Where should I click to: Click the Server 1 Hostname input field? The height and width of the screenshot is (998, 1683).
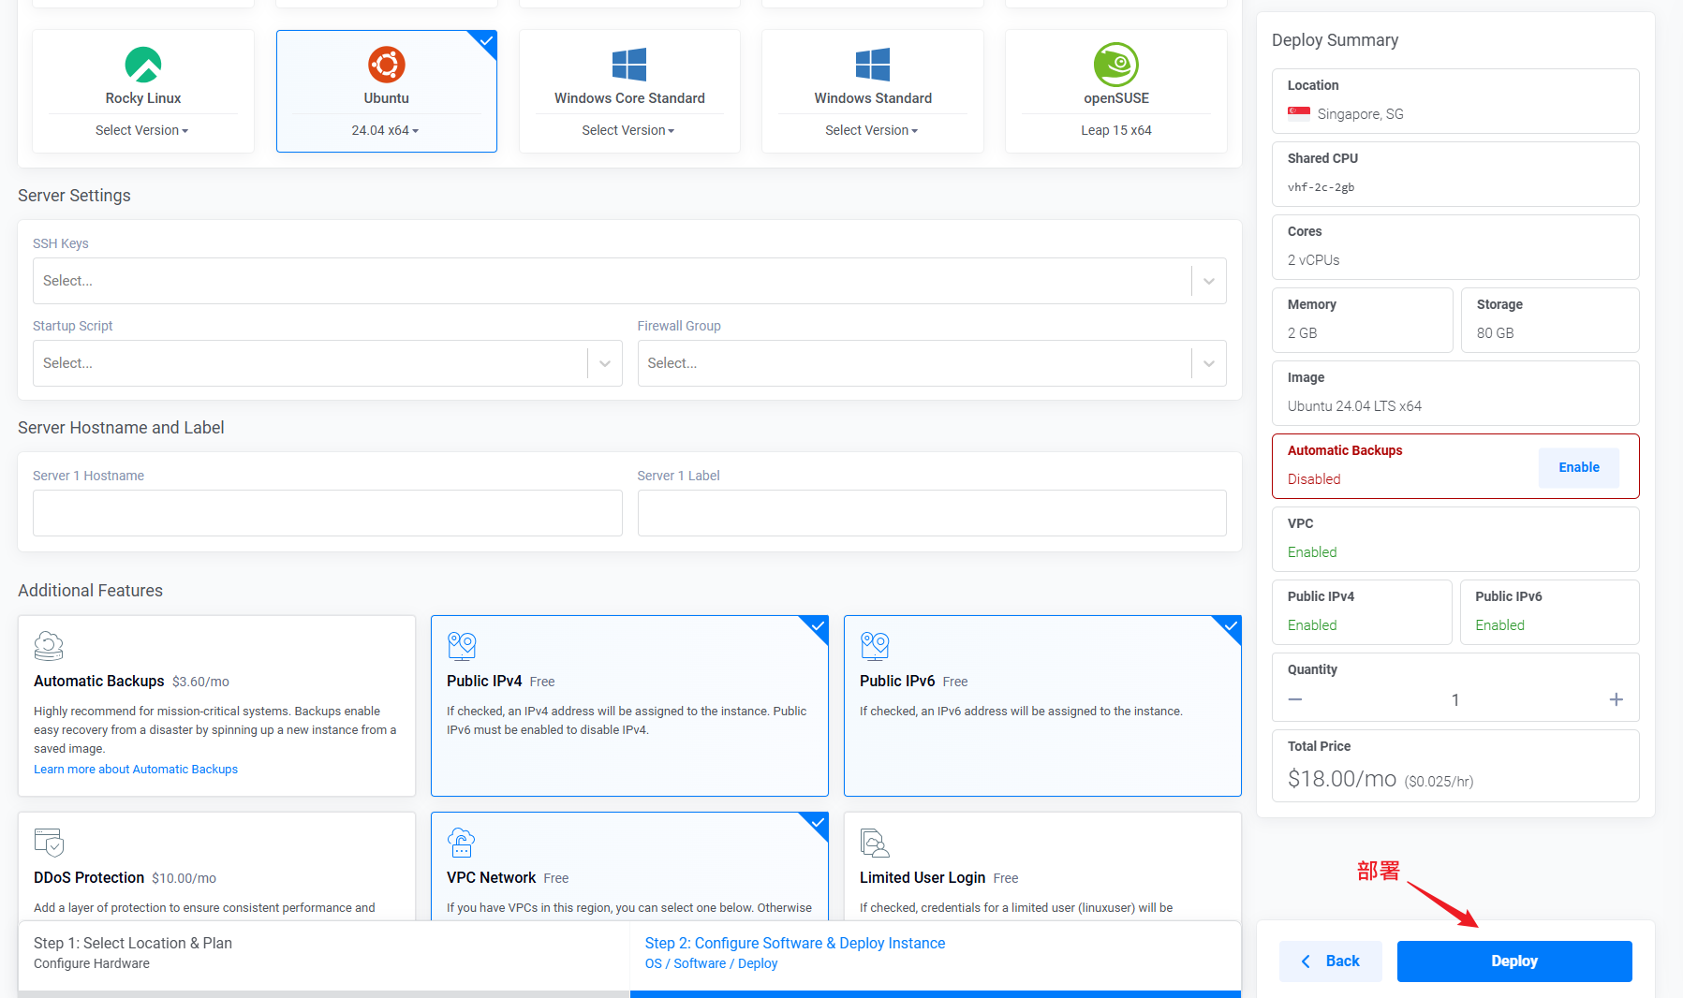click(327, 513)
